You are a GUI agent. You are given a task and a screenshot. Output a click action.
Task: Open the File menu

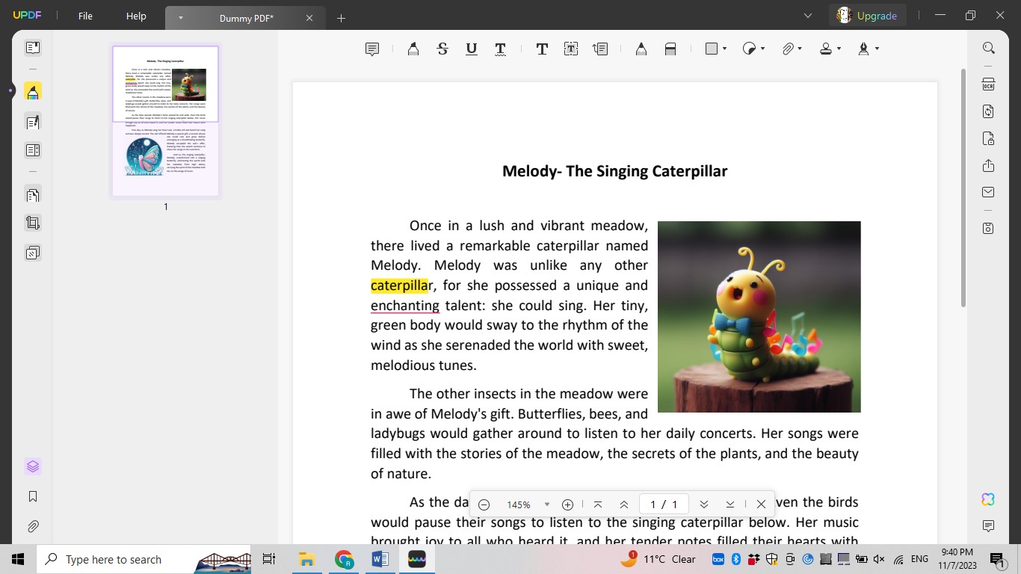coord(84,16)
